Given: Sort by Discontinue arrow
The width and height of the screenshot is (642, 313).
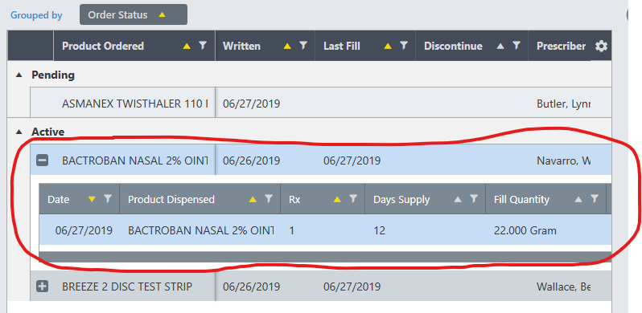Looking at the screenshot, I should pos(500,47).
